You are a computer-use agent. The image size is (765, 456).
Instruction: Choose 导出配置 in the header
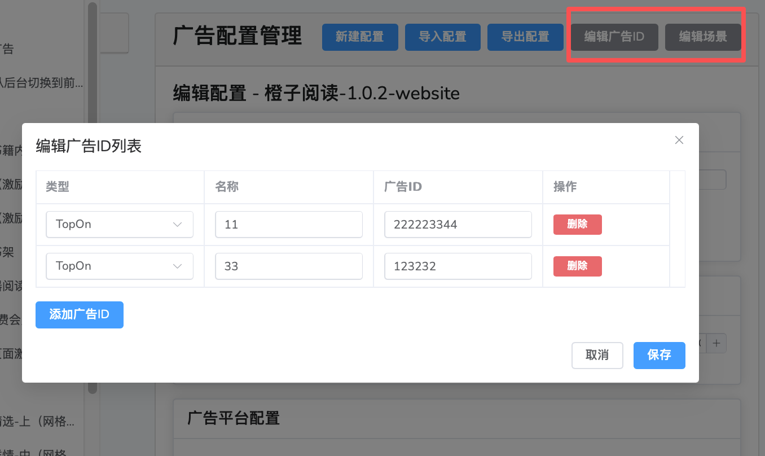point(525,37)
